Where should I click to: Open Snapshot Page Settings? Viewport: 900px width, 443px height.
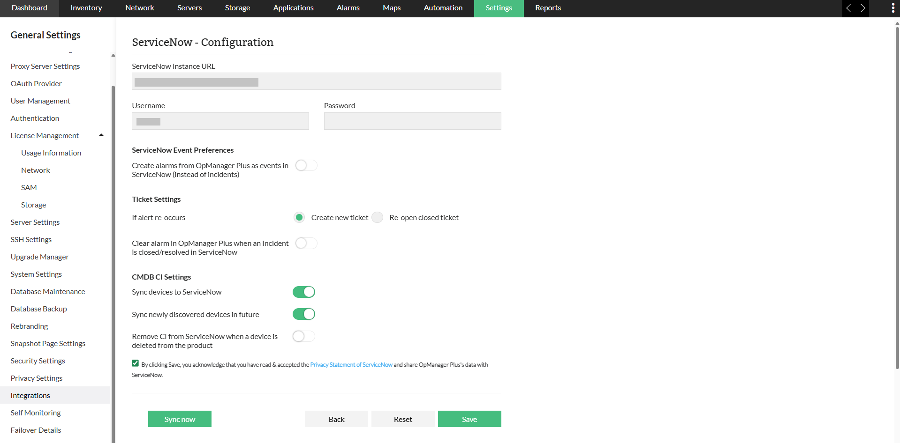48,343
